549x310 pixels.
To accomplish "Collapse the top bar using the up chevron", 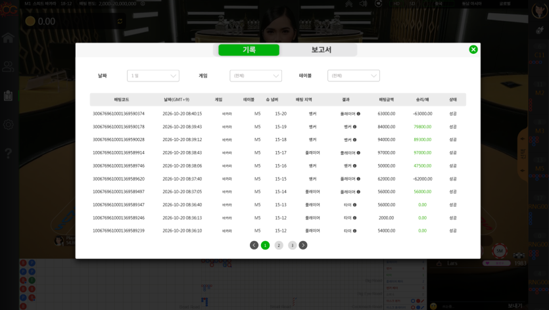I will tap(348, 3).
